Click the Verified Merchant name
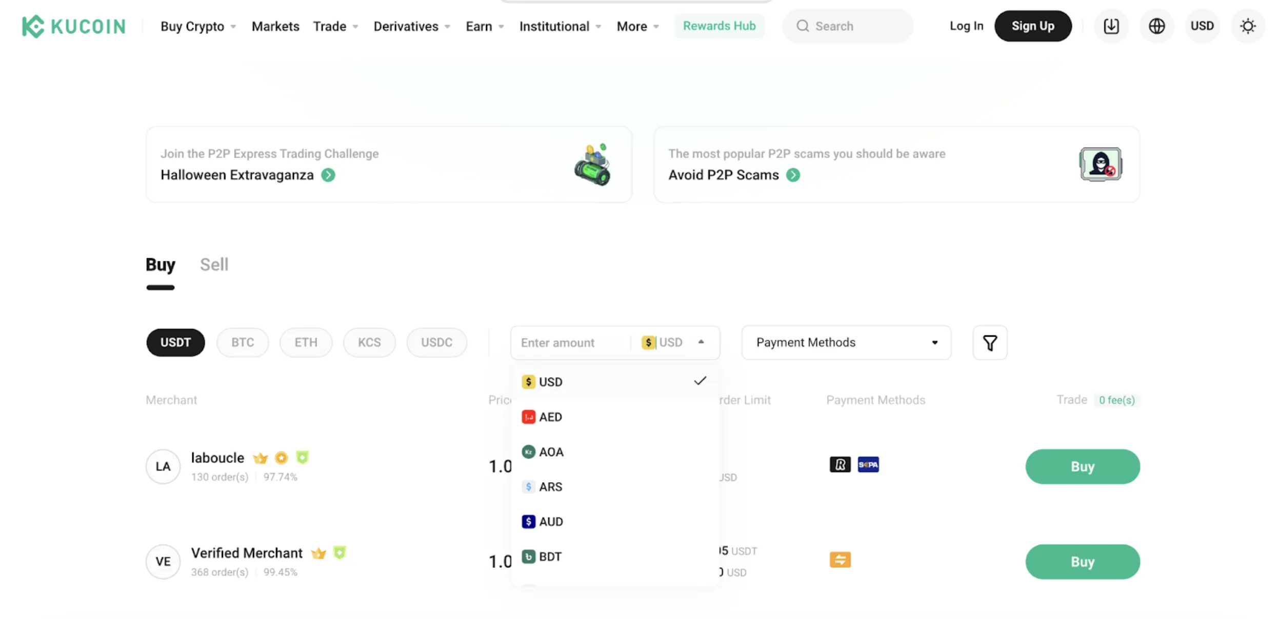 pos(247,553)
